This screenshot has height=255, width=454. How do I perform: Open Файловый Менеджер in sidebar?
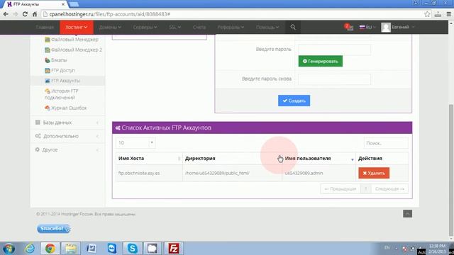pyautogui.click(x=72, y=40)
